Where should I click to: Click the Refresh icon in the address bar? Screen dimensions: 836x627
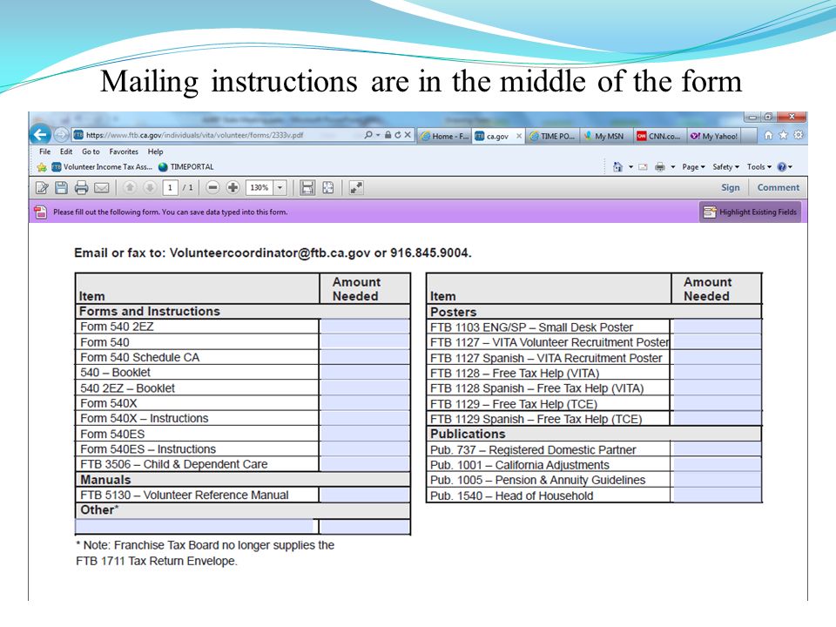398,135
